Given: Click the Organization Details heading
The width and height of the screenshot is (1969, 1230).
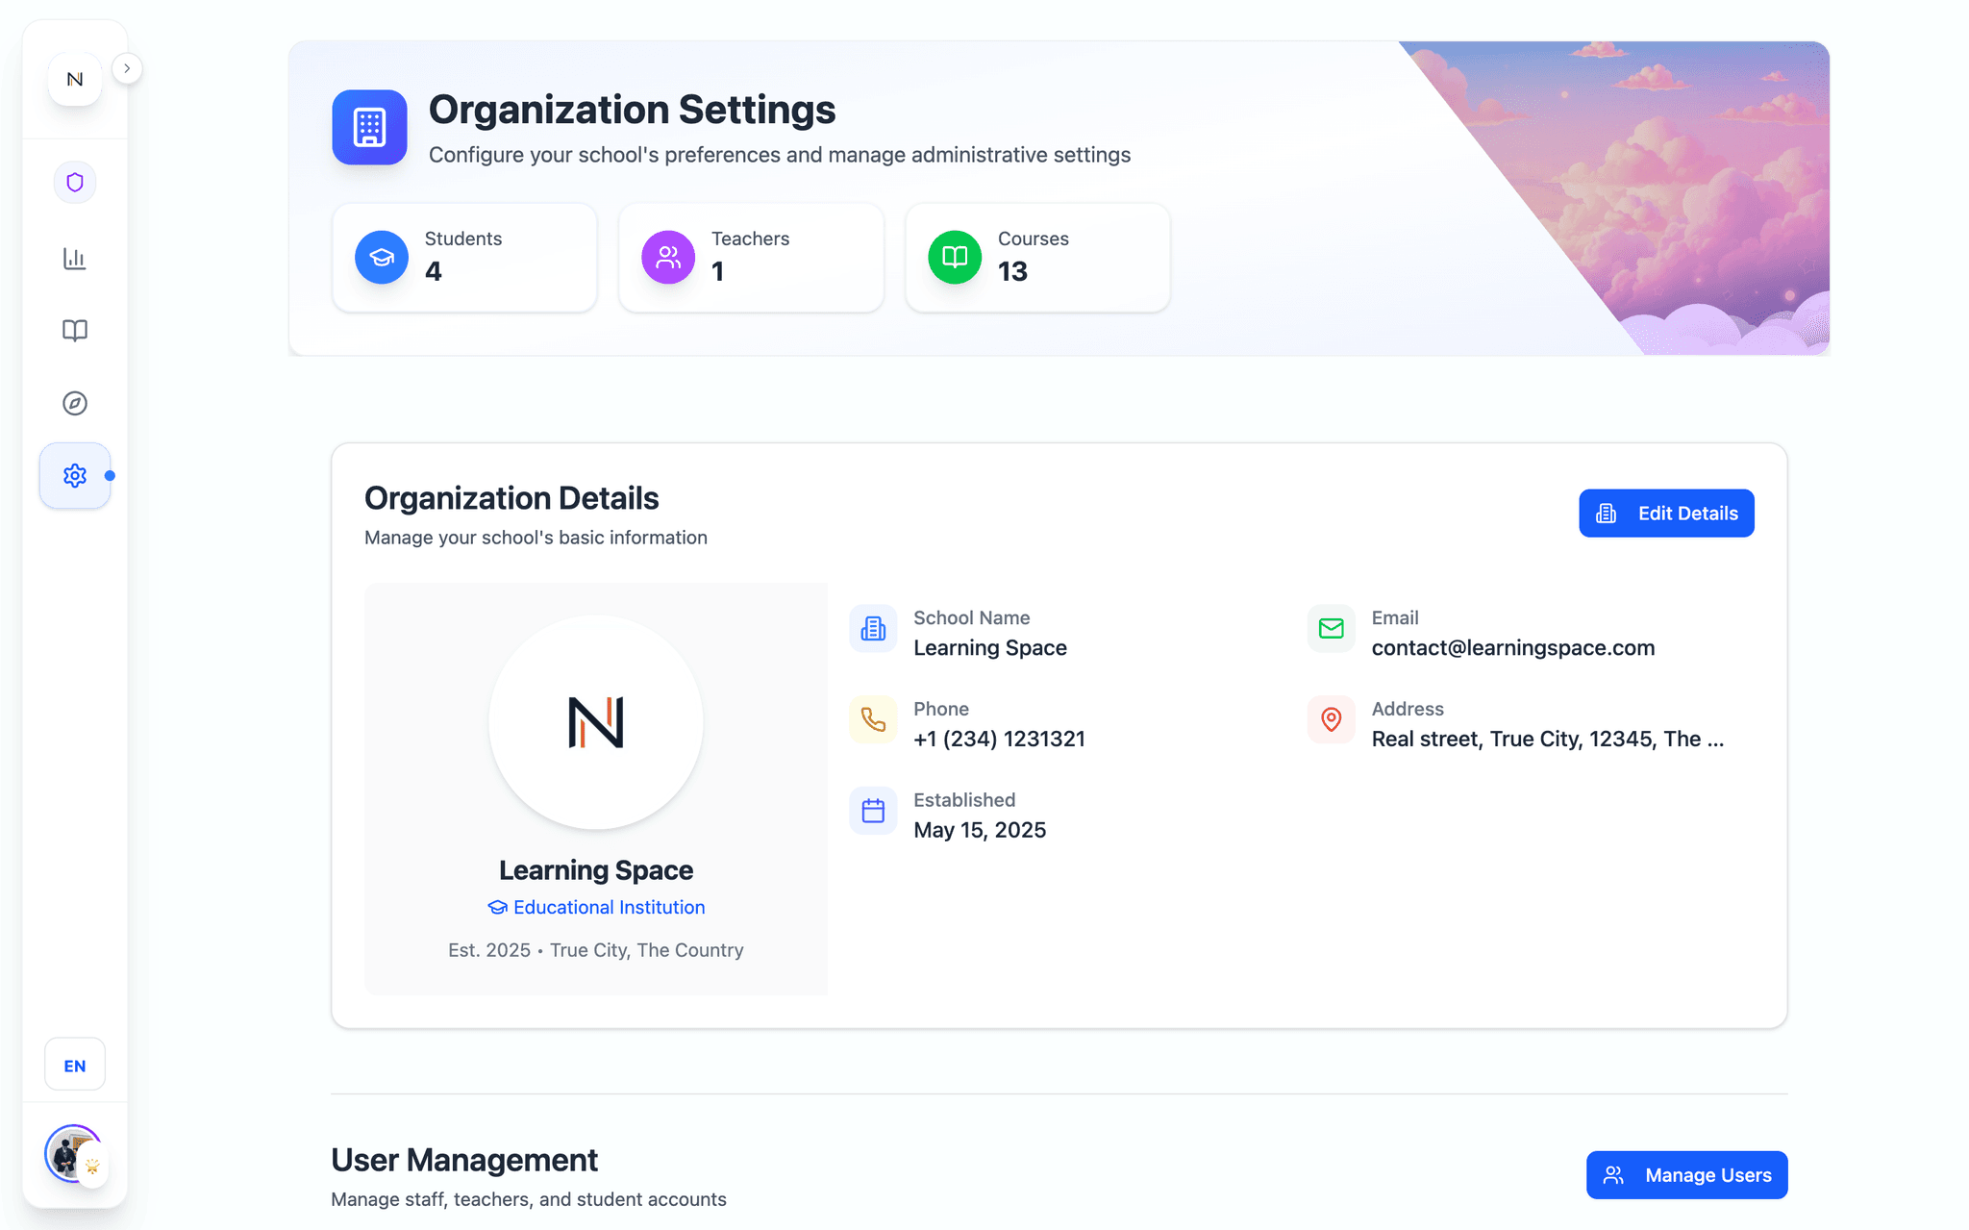Looking at the screenshot, I should point(511,498).
